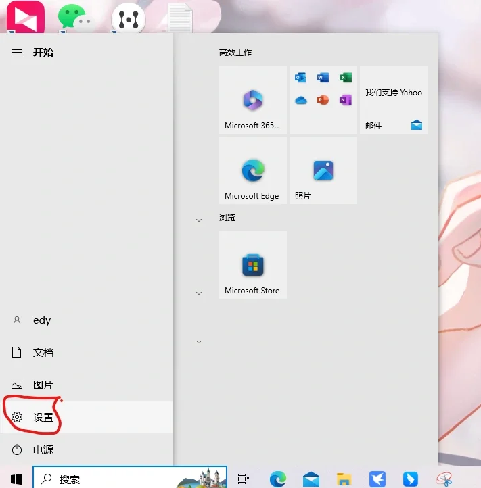Open the blue bird app on the taskbar

pos(377,479)
